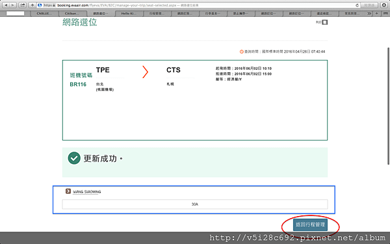Viewport: 390px width, 244px height.
Task: Switch to the Hello Ki tab
Action: tap(129, 14)
